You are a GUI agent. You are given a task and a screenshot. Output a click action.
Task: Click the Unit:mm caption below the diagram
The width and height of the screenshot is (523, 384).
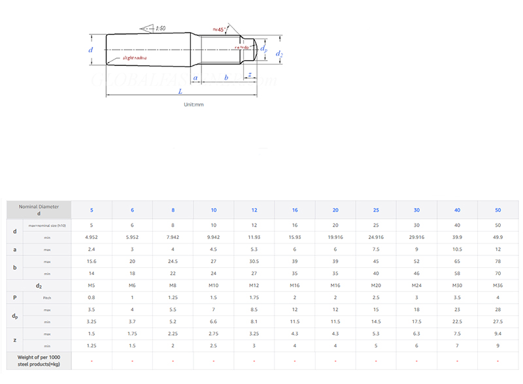point(195,104)
